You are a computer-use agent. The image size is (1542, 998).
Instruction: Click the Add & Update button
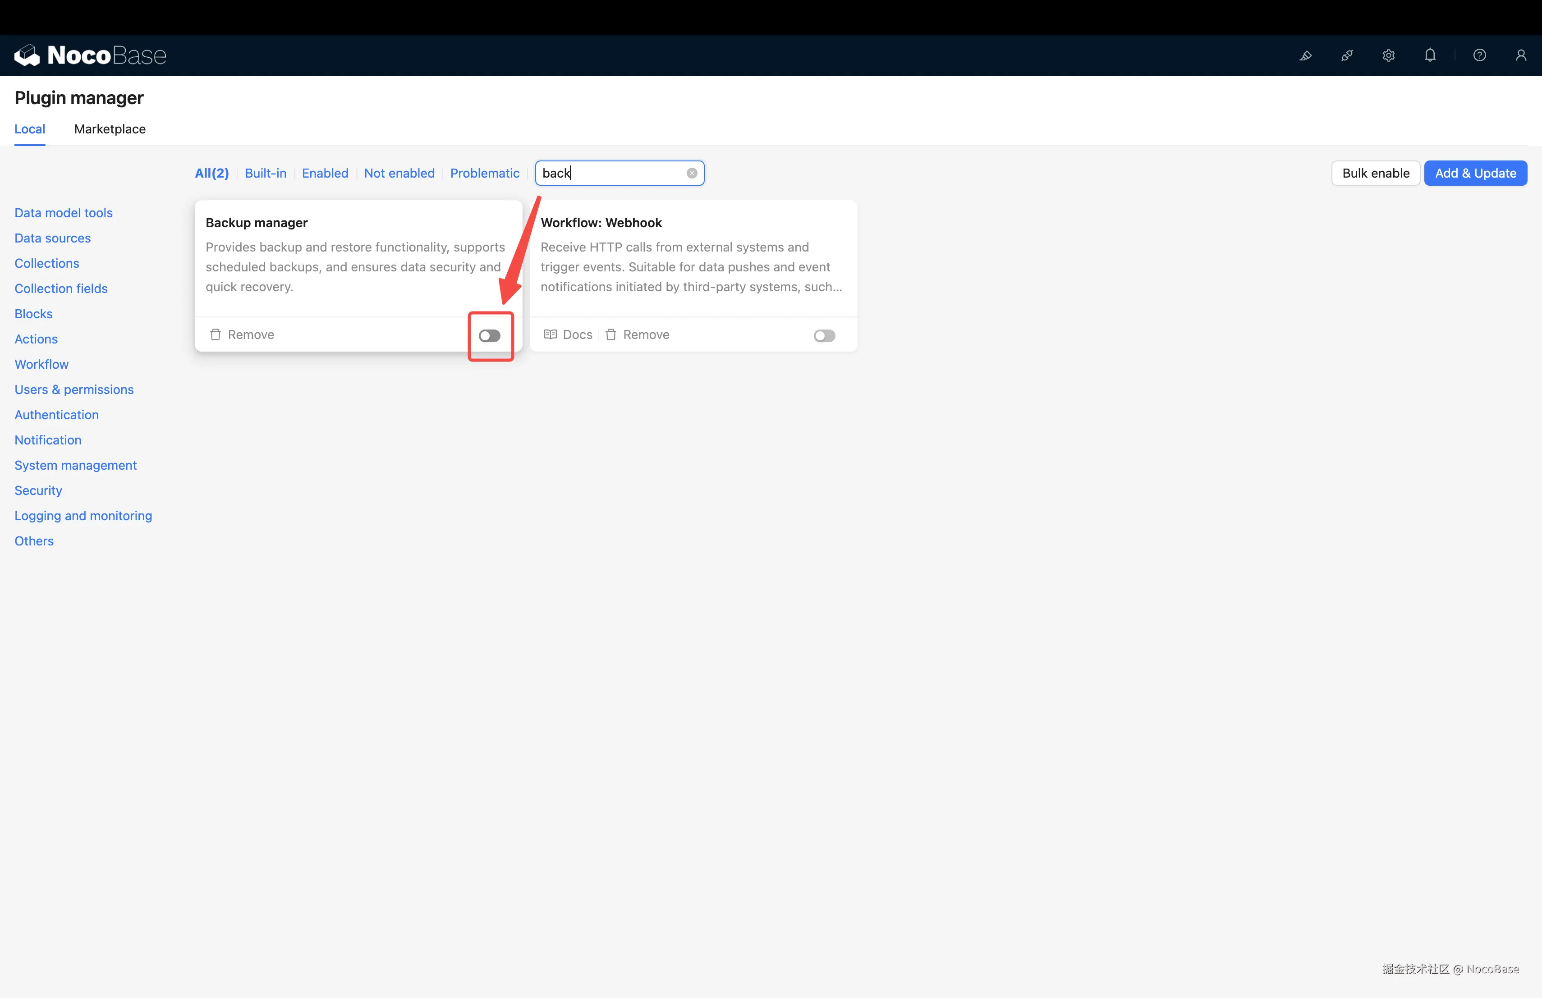[1475, 173]
